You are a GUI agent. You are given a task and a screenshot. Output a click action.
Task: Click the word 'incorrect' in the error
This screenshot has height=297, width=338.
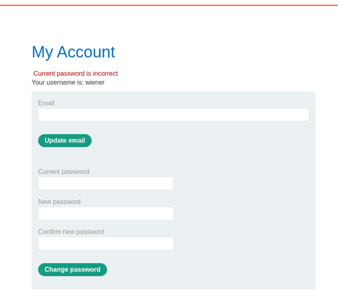(105, 73)
